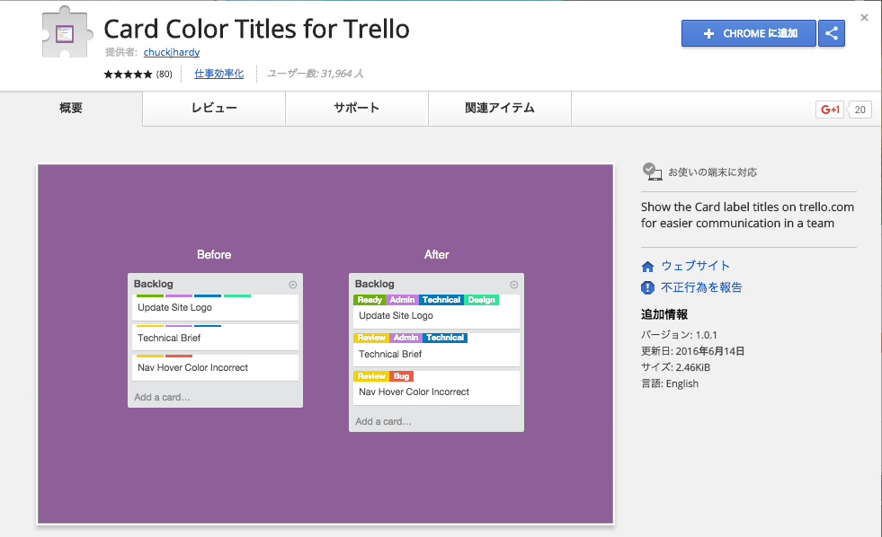This screenshot has width=882, height=537.
Task: Click the home icon beside ウェブサイト
Action: pyautogui.click(x=647, y=267)
